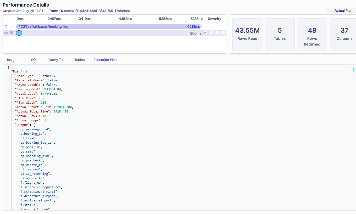This screenshot has width=356, height=214.
Task: Click the 48 Rows Returned card
Action: pyautogui.click(x=312, y=35)
